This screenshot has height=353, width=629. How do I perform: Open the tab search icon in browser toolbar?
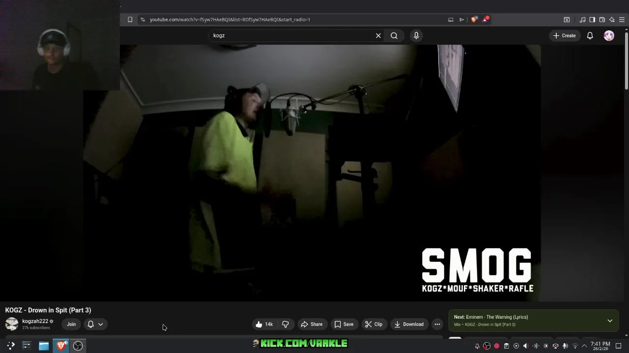pos(567,20)
